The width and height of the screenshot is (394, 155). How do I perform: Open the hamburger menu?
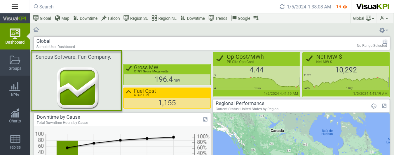pos(15,7)
